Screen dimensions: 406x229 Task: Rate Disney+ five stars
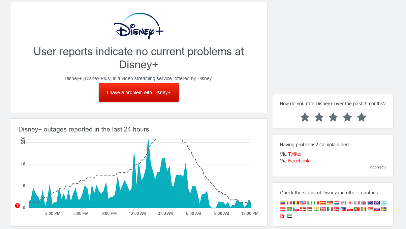pyautogui.click(x=362, y=117)
